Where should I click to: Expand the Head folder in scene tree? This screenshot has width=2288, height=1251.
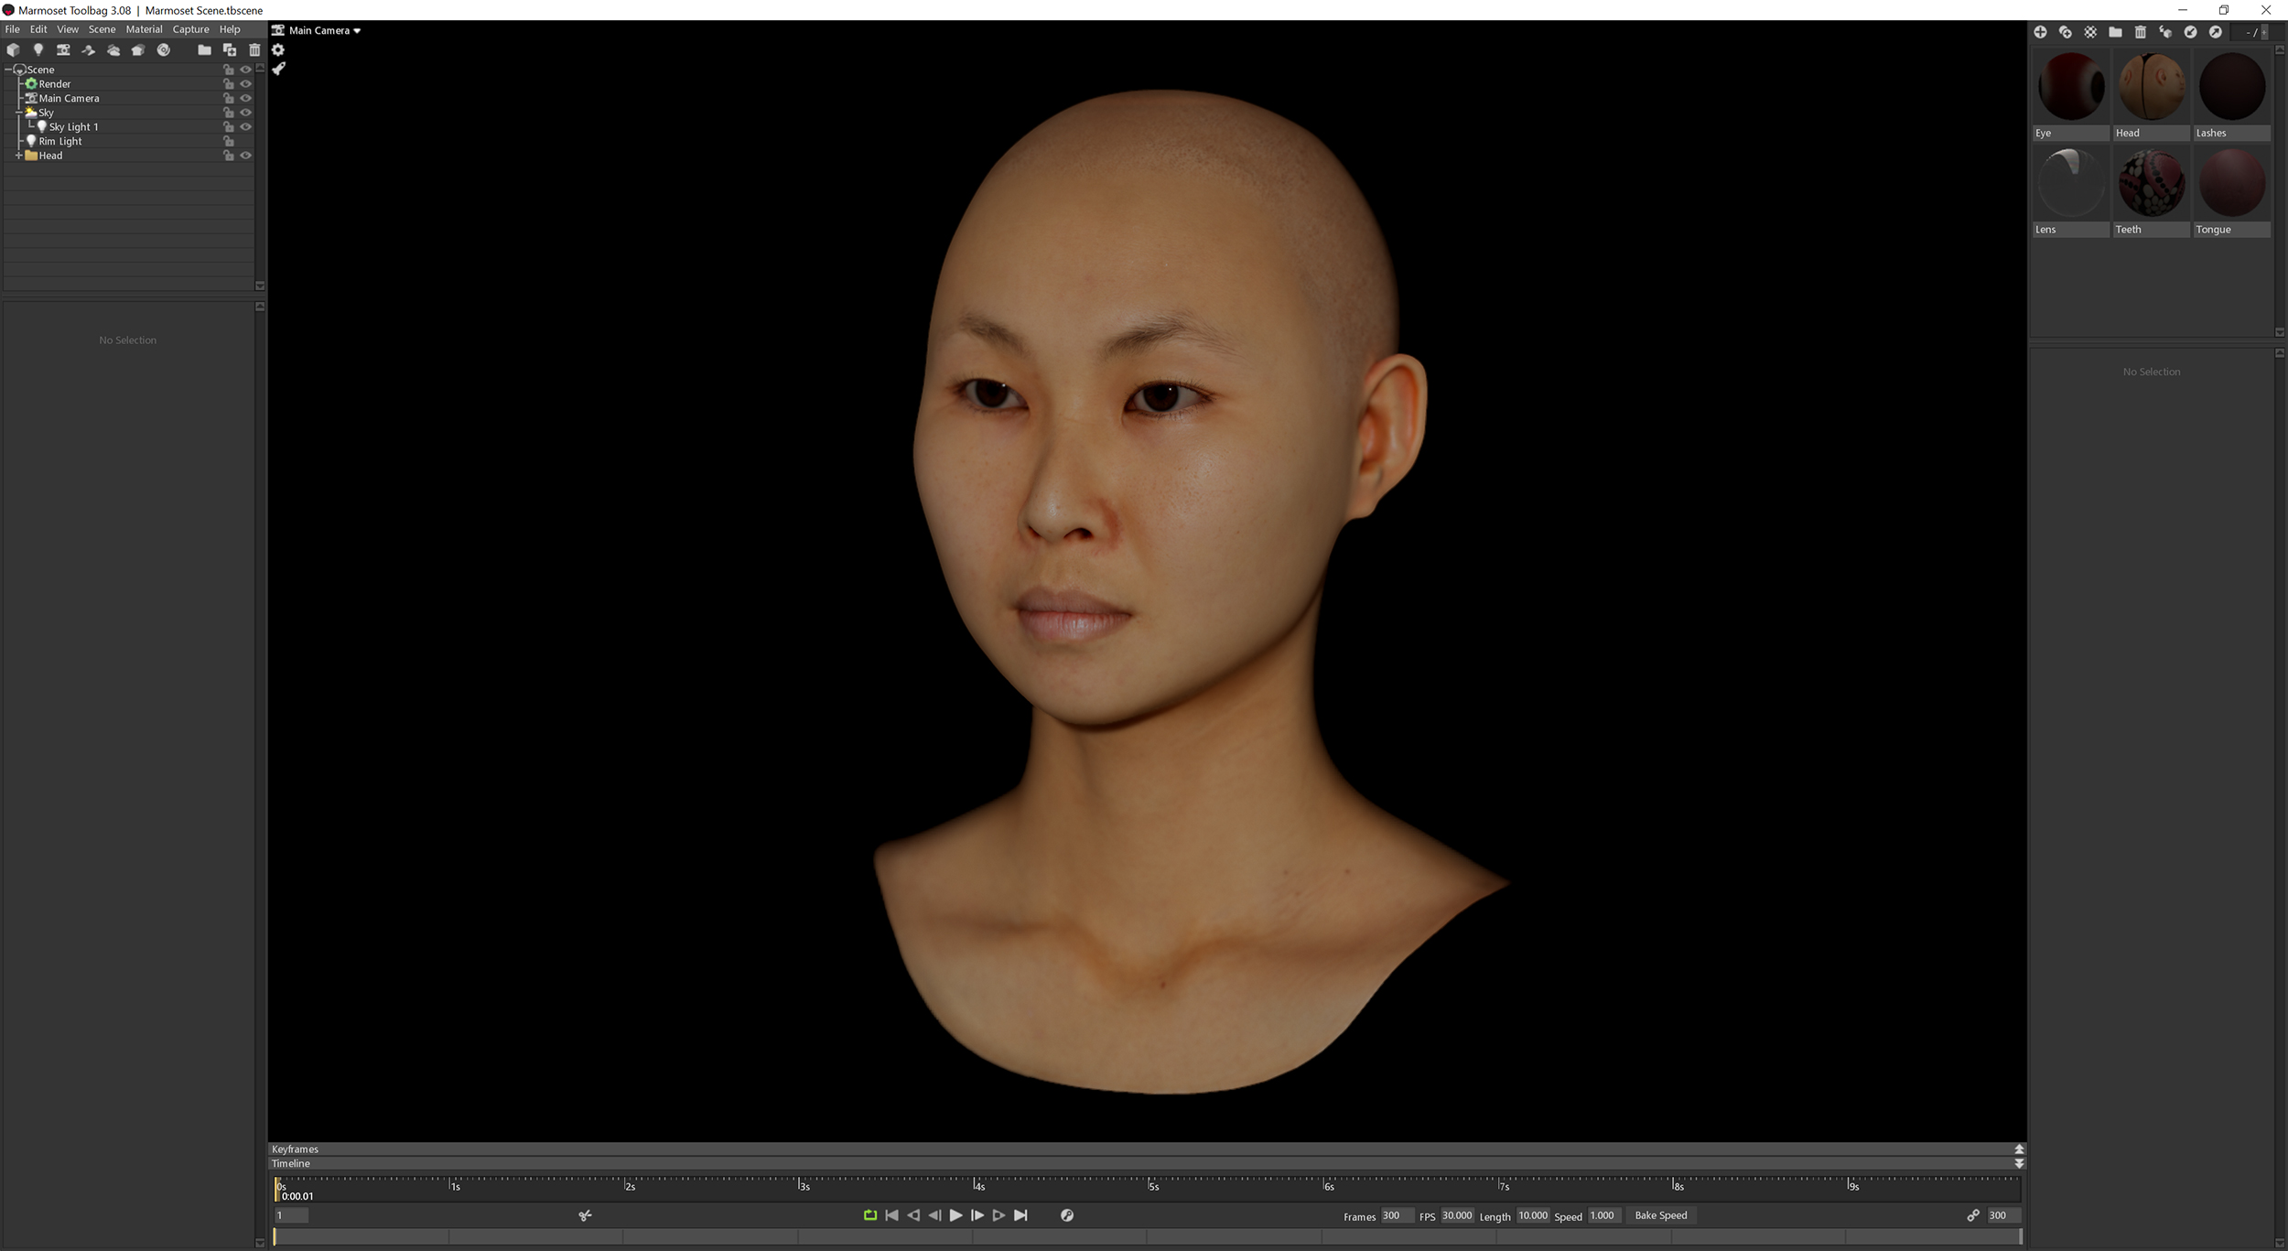[x=19, y=156]
